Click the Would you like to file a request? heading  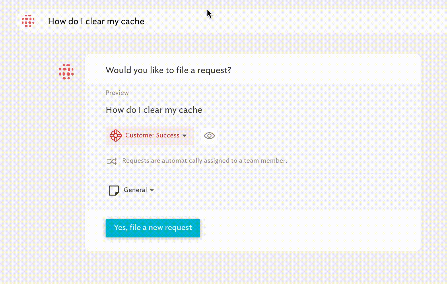click(168, 70)
